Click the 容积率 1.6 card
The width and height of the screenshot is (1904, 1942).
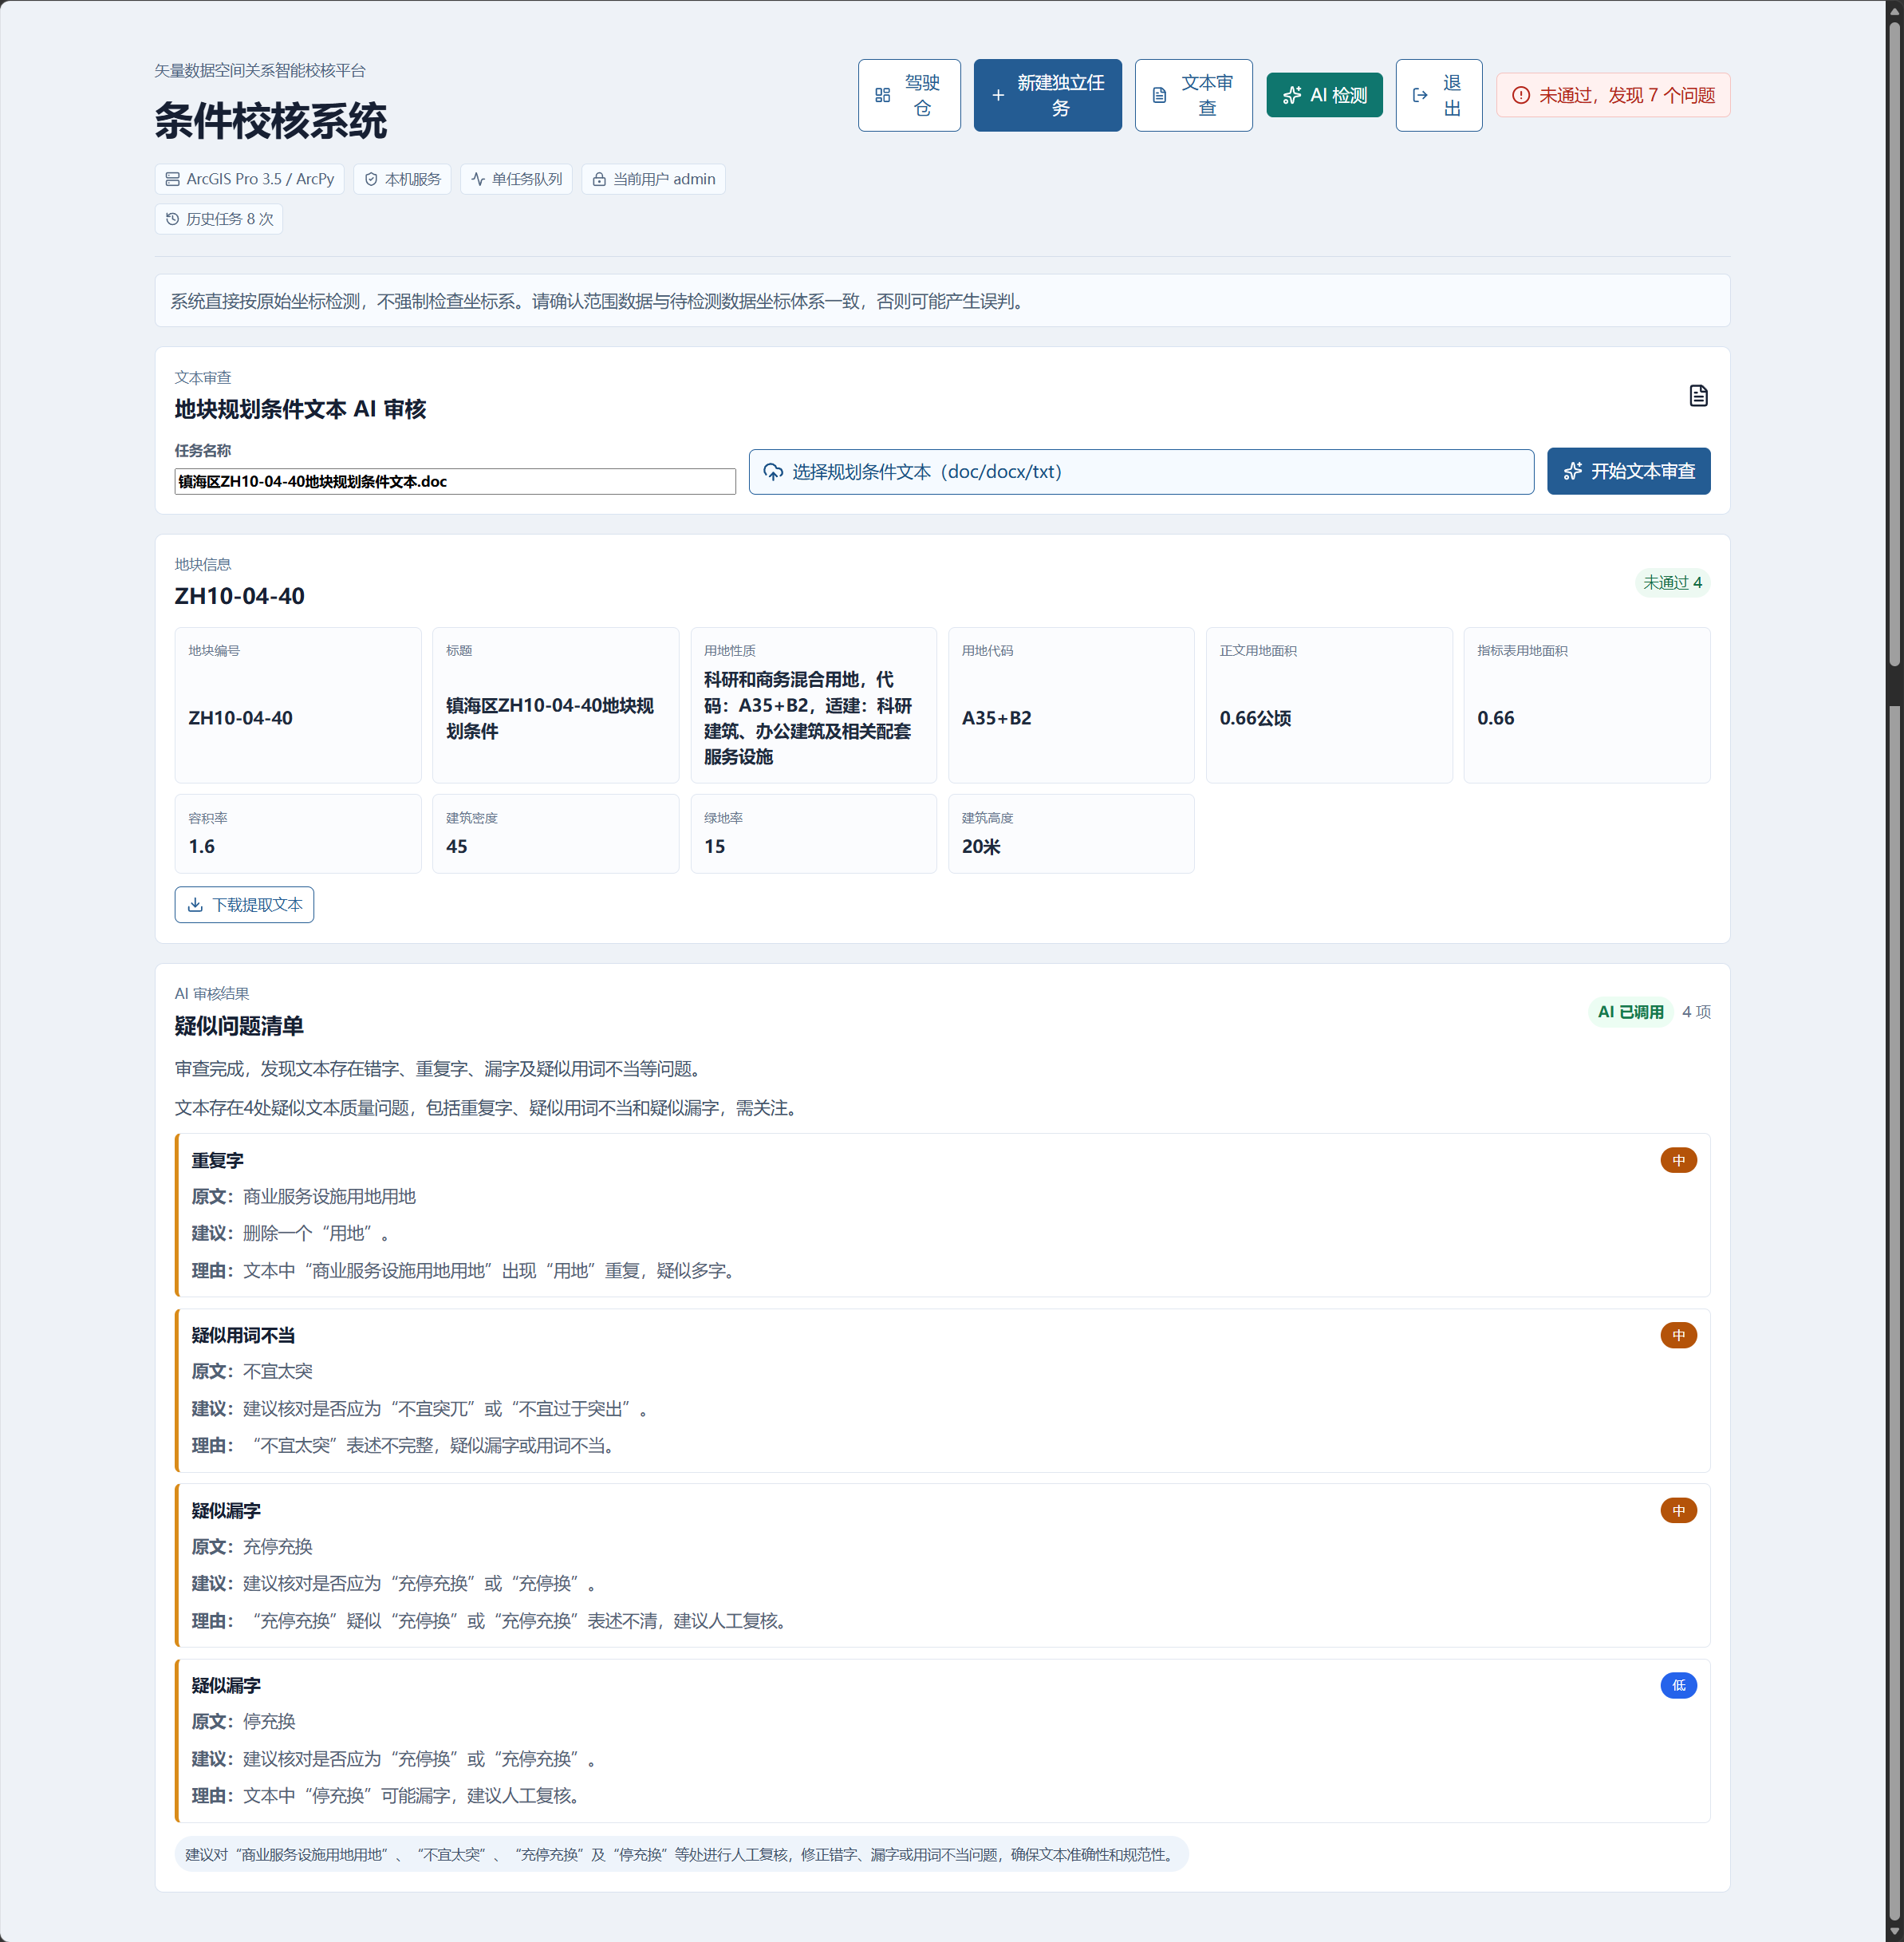pos(298,834)
